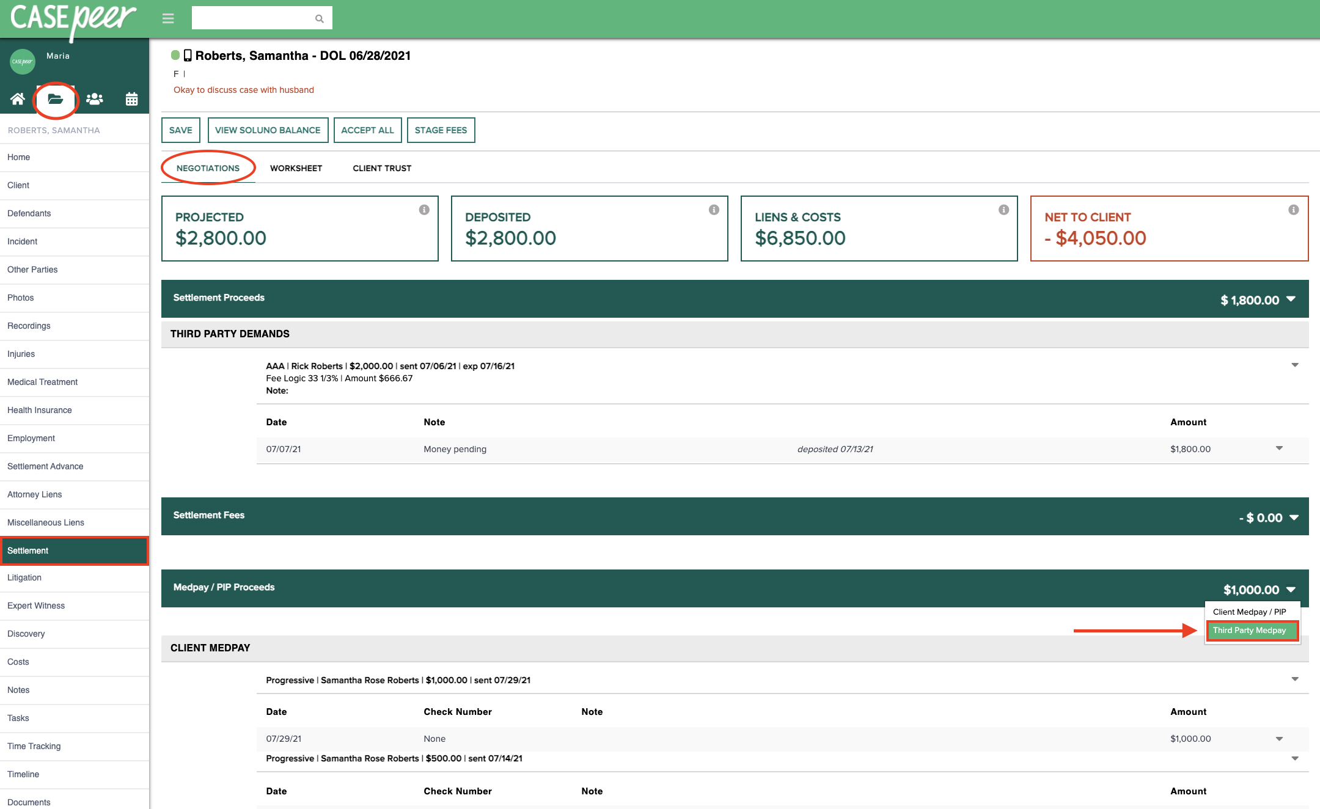This screenshot has height=809, width=1320.
Task: Click the mobile phone icon beside Roberts, Samantha
Action: (x=187, y=55)
